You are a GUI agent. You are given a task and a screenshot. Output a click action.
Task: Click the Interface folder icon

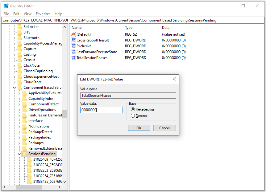point(25,121)
